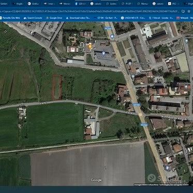This screenshot has width=193, height=193.
Task: Click the blue map pin at the far right edge
Action: tap(186, 41)
